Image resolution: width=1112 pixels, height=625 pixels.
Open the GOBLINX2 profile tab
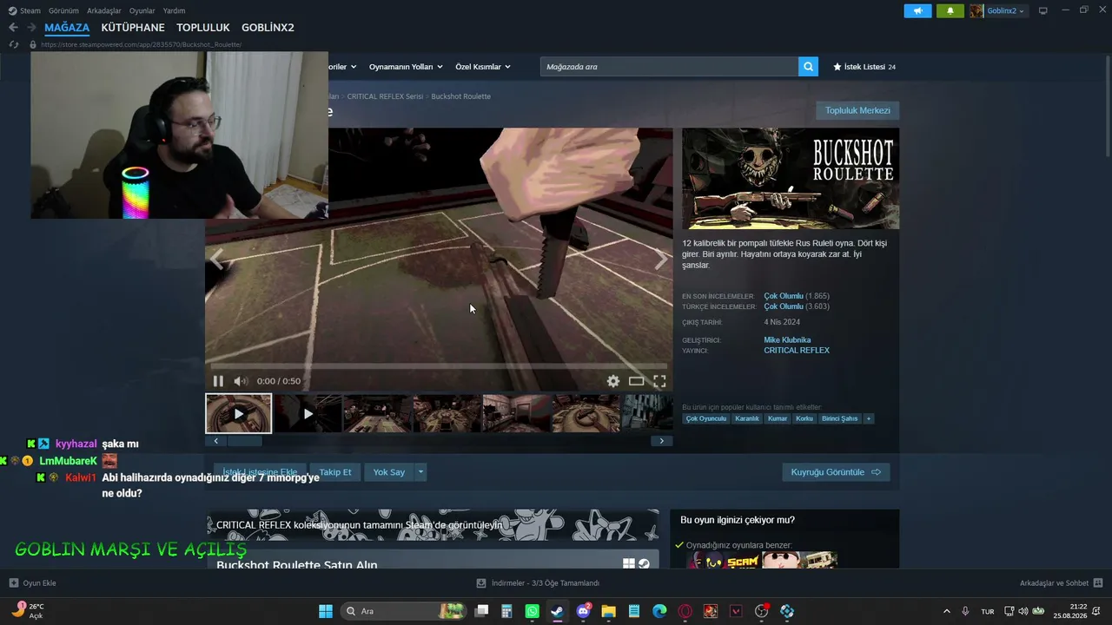pos(268,28)
